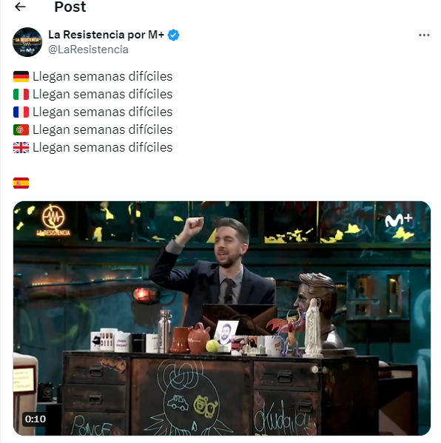
Task: Click the French flag emoji
Action: click(21, 112)
